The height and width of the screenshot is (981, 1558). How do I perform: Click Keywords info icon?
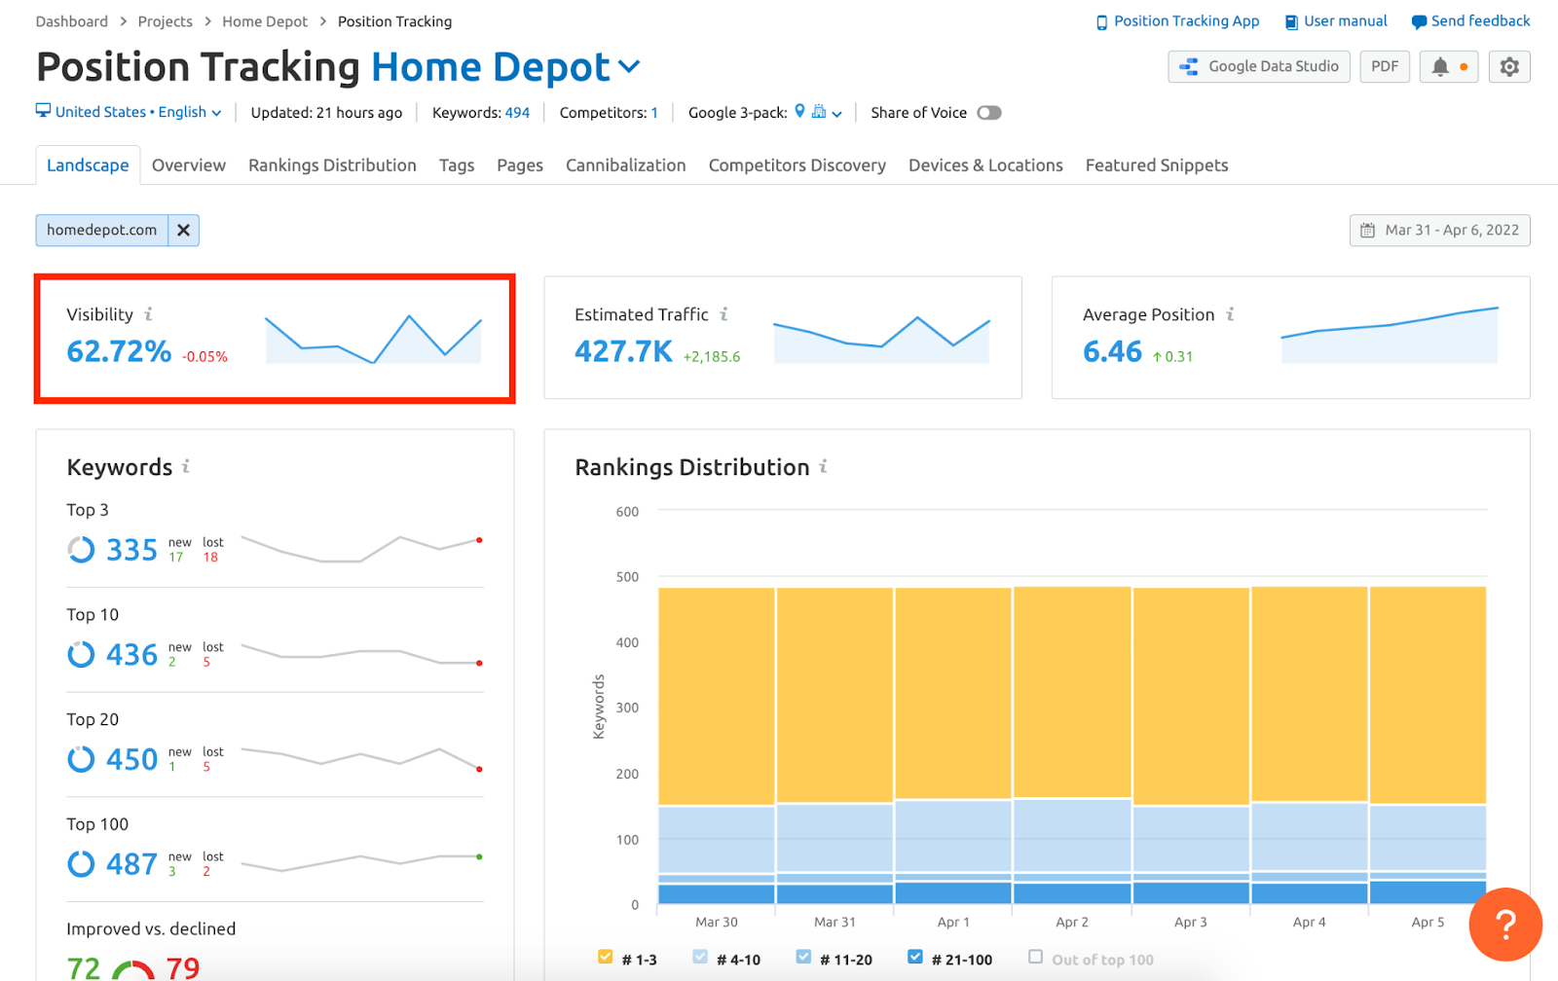[x=185, y=466]
